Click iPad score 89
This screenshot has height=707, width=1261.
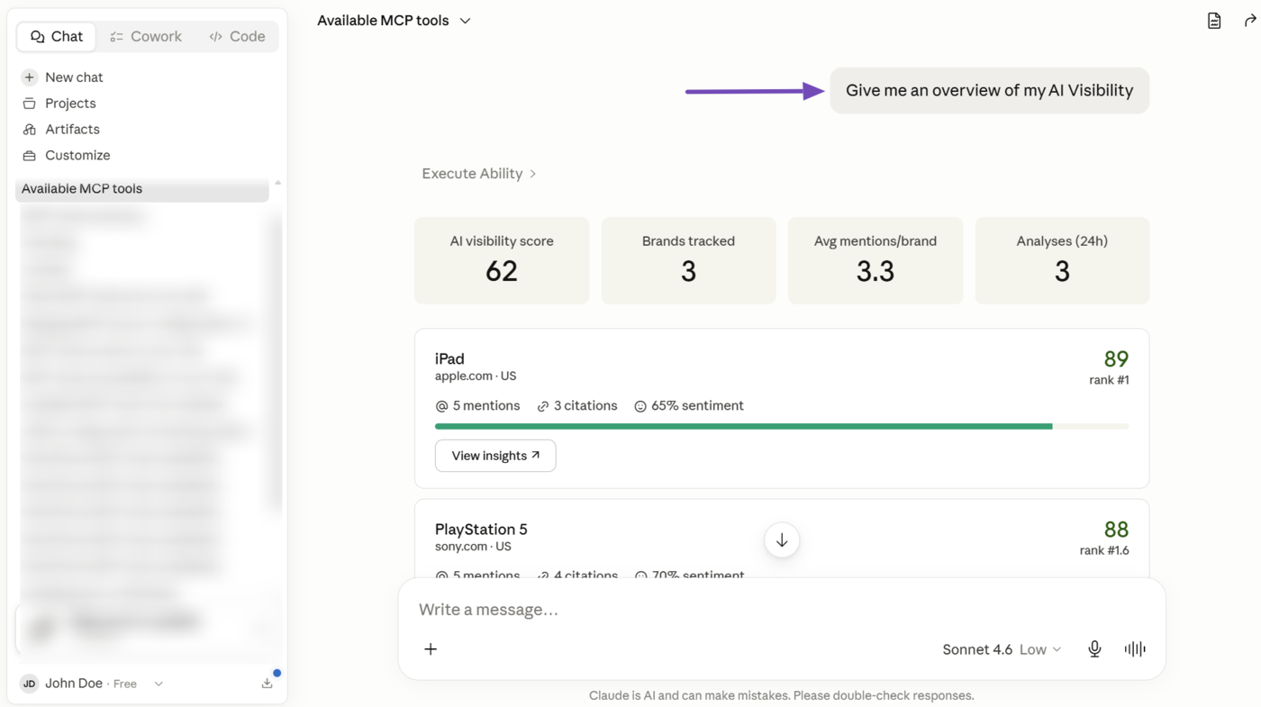point(1116,358)
